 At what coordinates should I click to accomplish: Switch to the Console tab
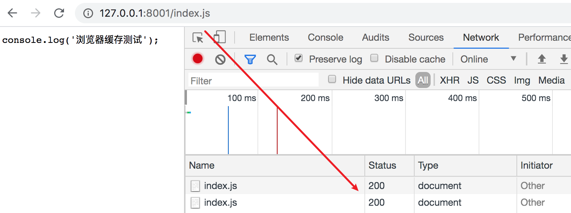[x=326, y=37]
